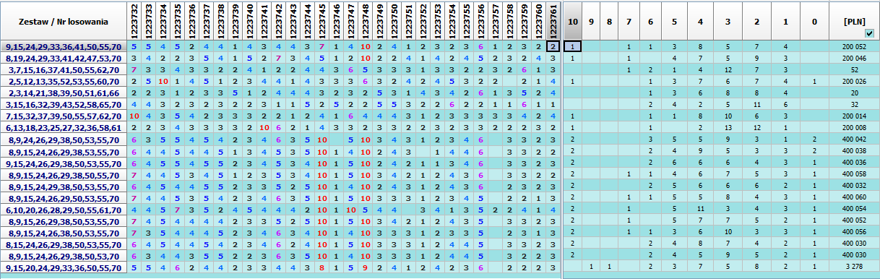880x279 pixels.
Task: Select the '7' hits column header
Action: tap(629, 20)
